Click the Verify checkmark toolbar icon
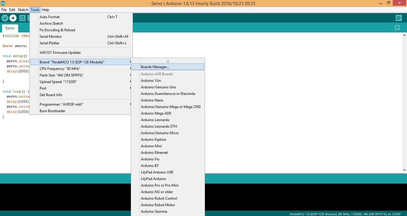407x216 pixels. 5,18
